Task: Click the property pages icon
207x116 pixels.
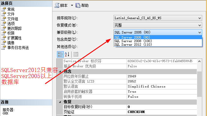Action: click(76, 54)
